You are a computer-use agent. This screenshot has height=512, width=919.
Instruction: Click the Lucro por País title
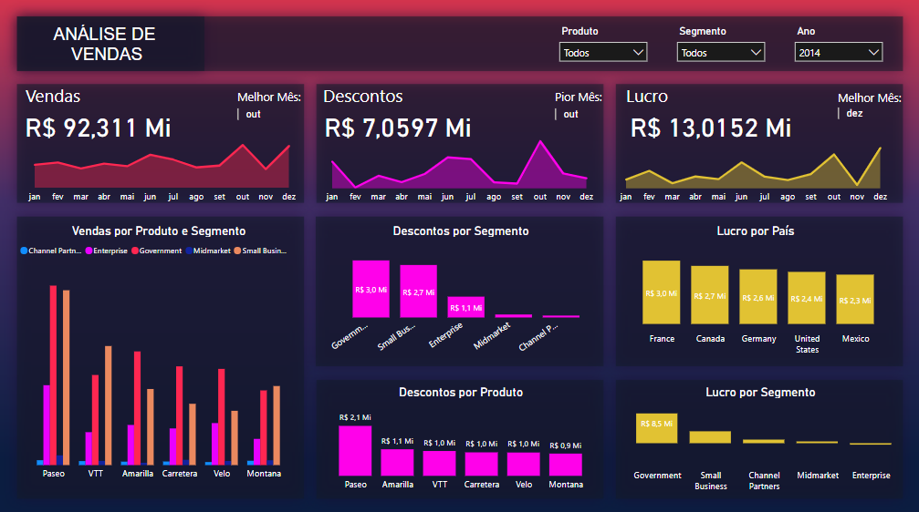(x=756, y=231)
